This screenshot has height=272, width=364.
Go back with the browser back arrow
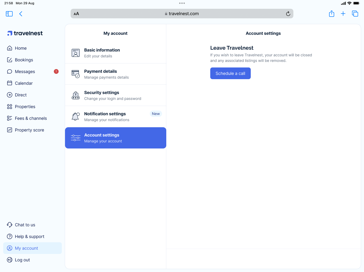click(21, 14)
